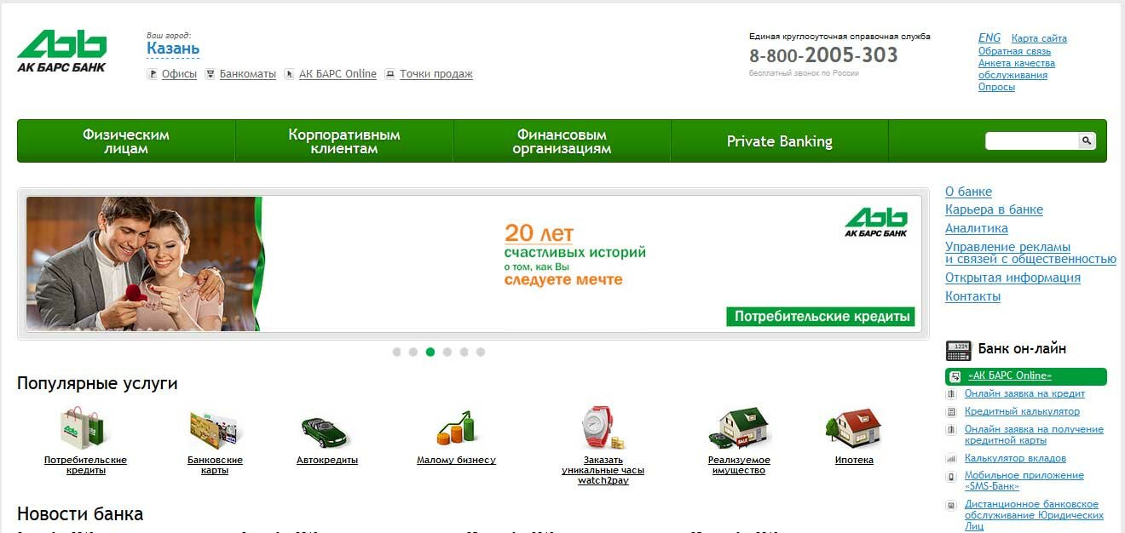Click the icon beside Онлайн заявка на кредит
Image resolution: width=1125 pixels, height=533 pixels.
[951, 394]
